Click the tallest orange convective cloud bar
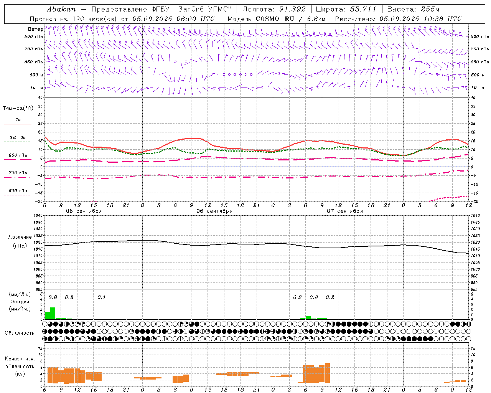Viewport: 491px width, 393px height. (x=327, y=373)
